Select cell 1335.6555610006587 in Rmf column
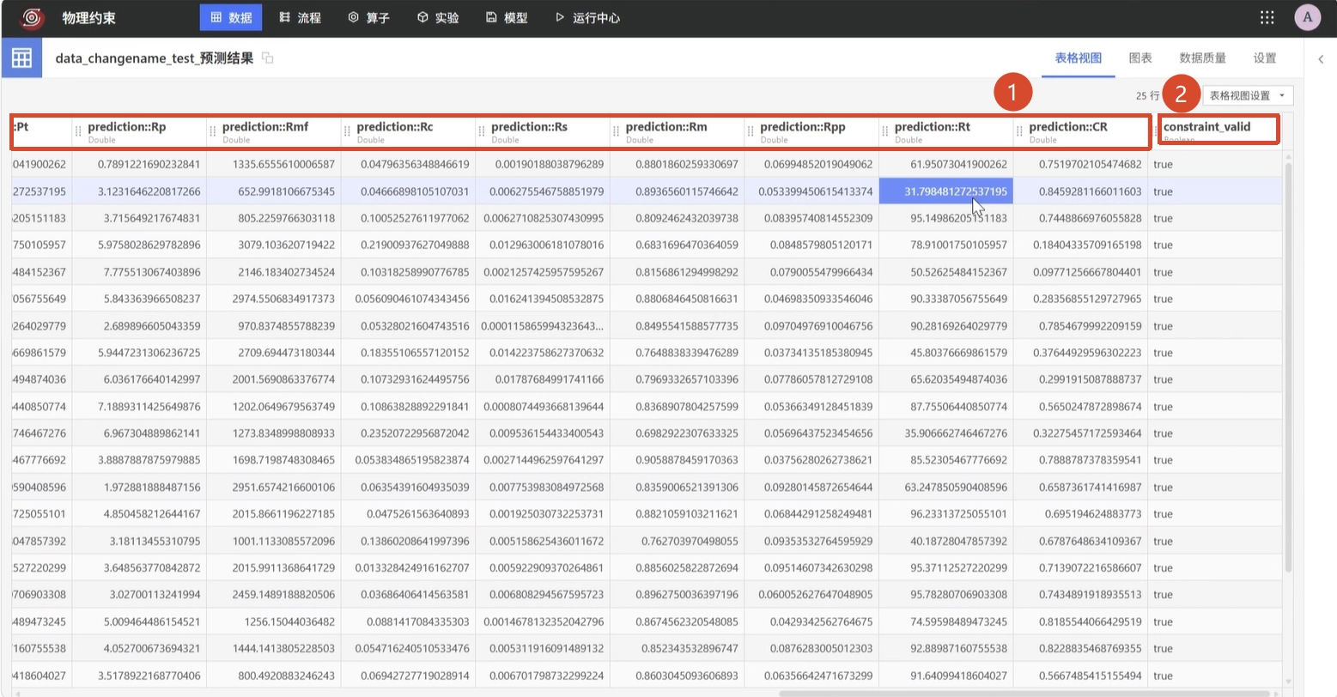This screenshot has width=1337, height=697. point(273,164)
